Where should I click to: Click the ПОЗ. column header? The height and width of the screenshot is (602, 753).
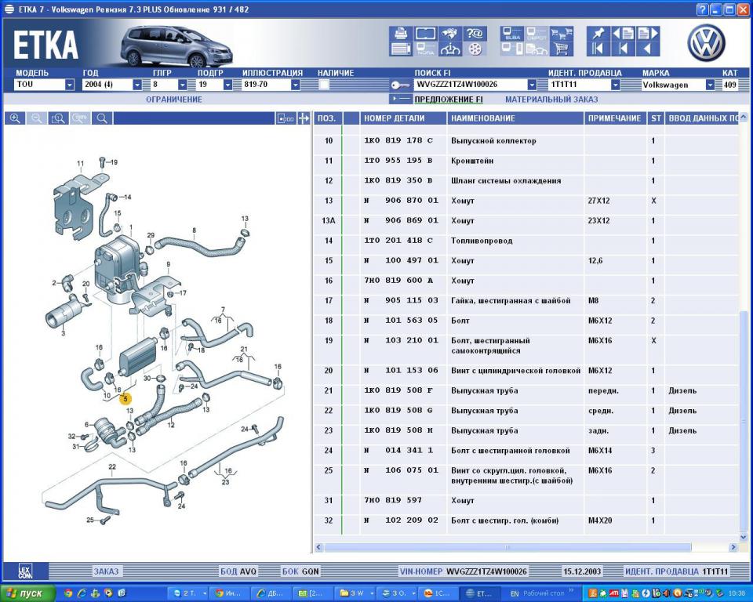pyautogui.click(x=327, y=118)
